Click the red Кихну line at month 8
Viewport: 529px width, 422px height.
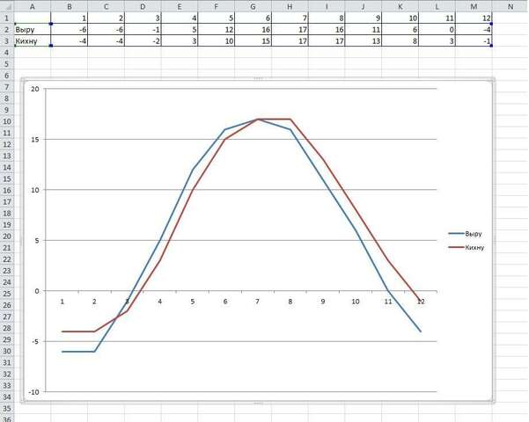click(290, 119)
